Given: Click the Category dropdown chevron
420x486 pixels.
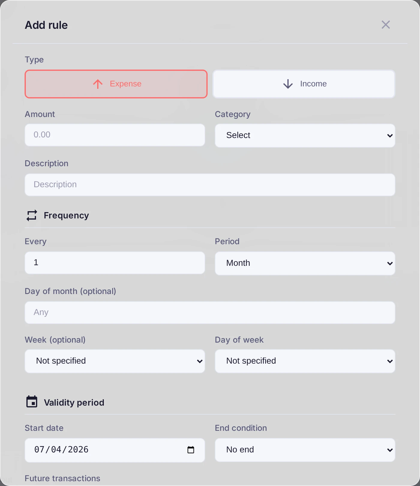Looking at the screenshot, I should click(390, 136).
